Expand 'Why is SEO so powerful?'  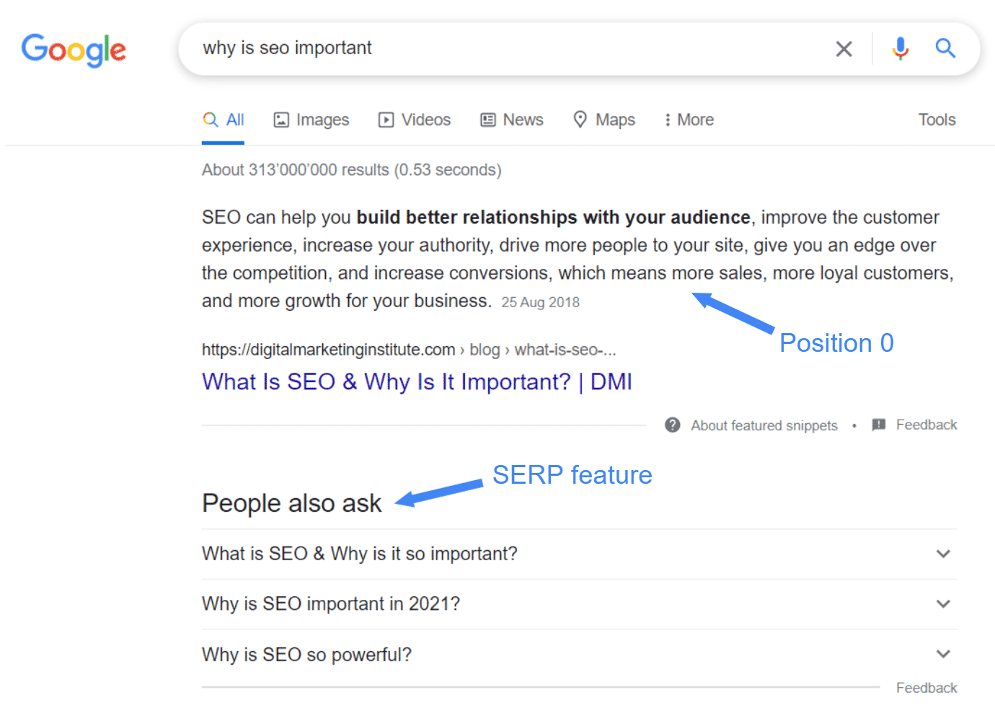(x=580, y=655)
